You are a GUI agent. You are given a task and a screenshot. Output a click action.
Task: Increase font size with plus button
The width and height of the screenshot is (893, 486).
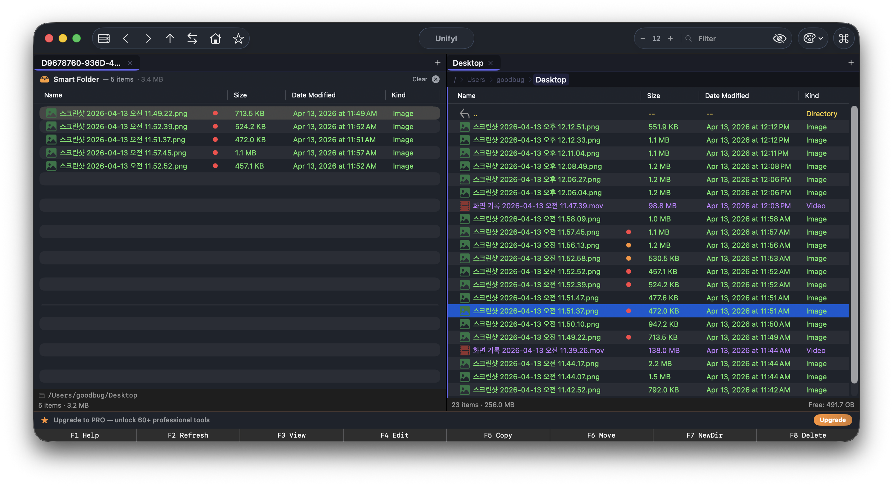pos(670,39)
